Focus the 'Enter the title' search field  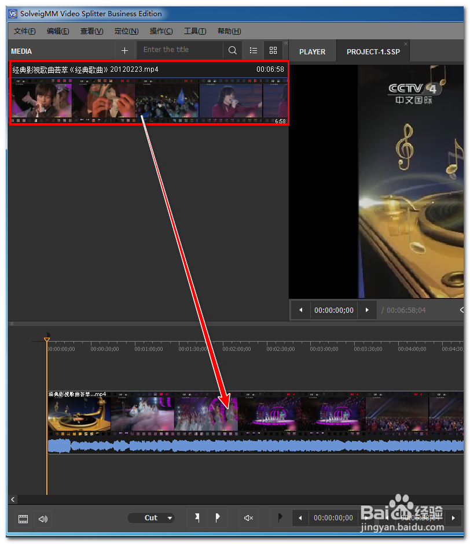(x=180, y=50)
